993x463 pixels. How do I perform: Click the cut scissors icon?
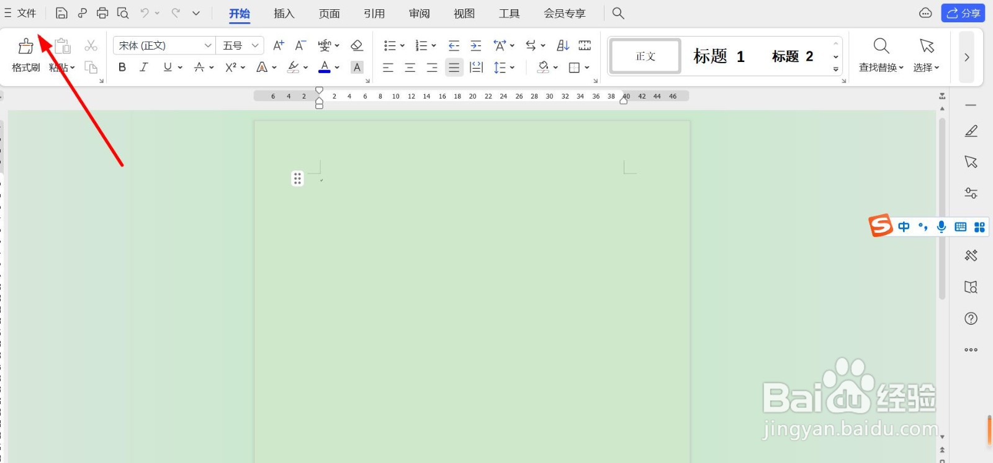[91, 45]
